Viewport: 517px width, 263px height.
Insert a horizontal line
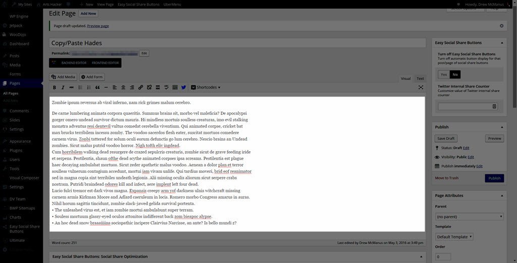(x=106, y=88)
